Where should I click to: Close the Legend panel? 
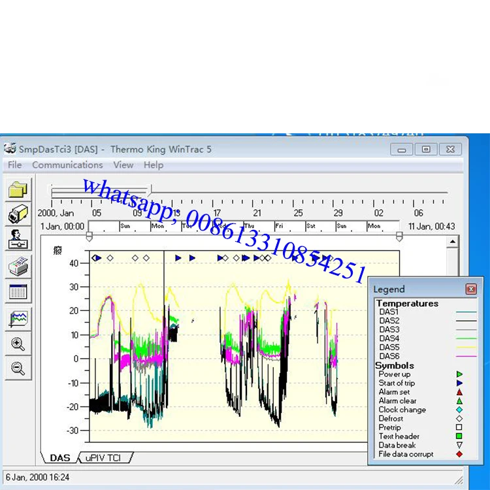pos(470,289)
